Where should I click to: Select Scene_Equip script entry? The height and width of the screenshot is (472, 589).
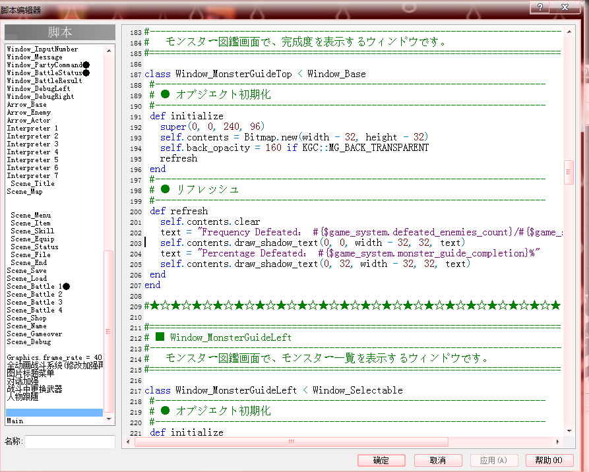(32, 239)
